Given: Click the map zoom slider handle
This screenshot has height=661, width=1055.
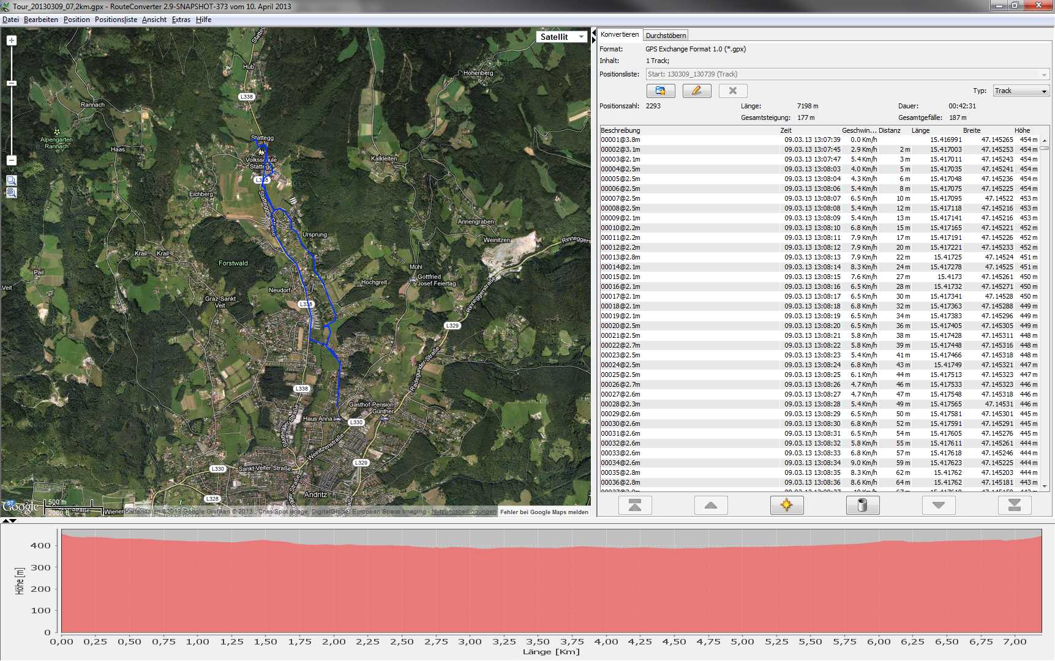Looking at the screenshot, I should [12, 83].
